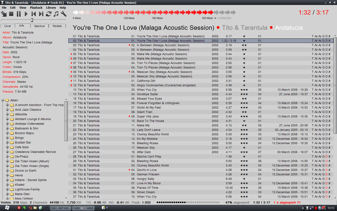Select the Pieces Of Time track
Screen dimensions: 337x211
tap(201, 188)
